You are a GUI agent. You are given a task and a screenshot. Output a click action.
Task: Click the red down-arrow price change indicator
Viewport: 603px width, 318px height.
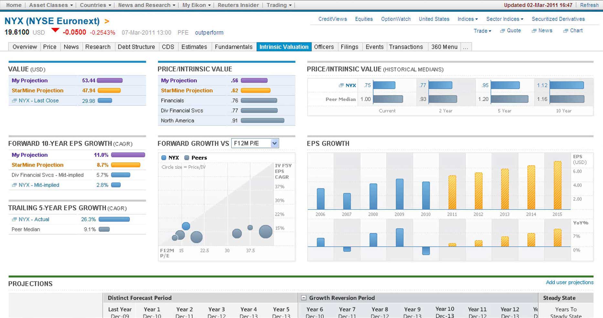[x=55, y=30]
